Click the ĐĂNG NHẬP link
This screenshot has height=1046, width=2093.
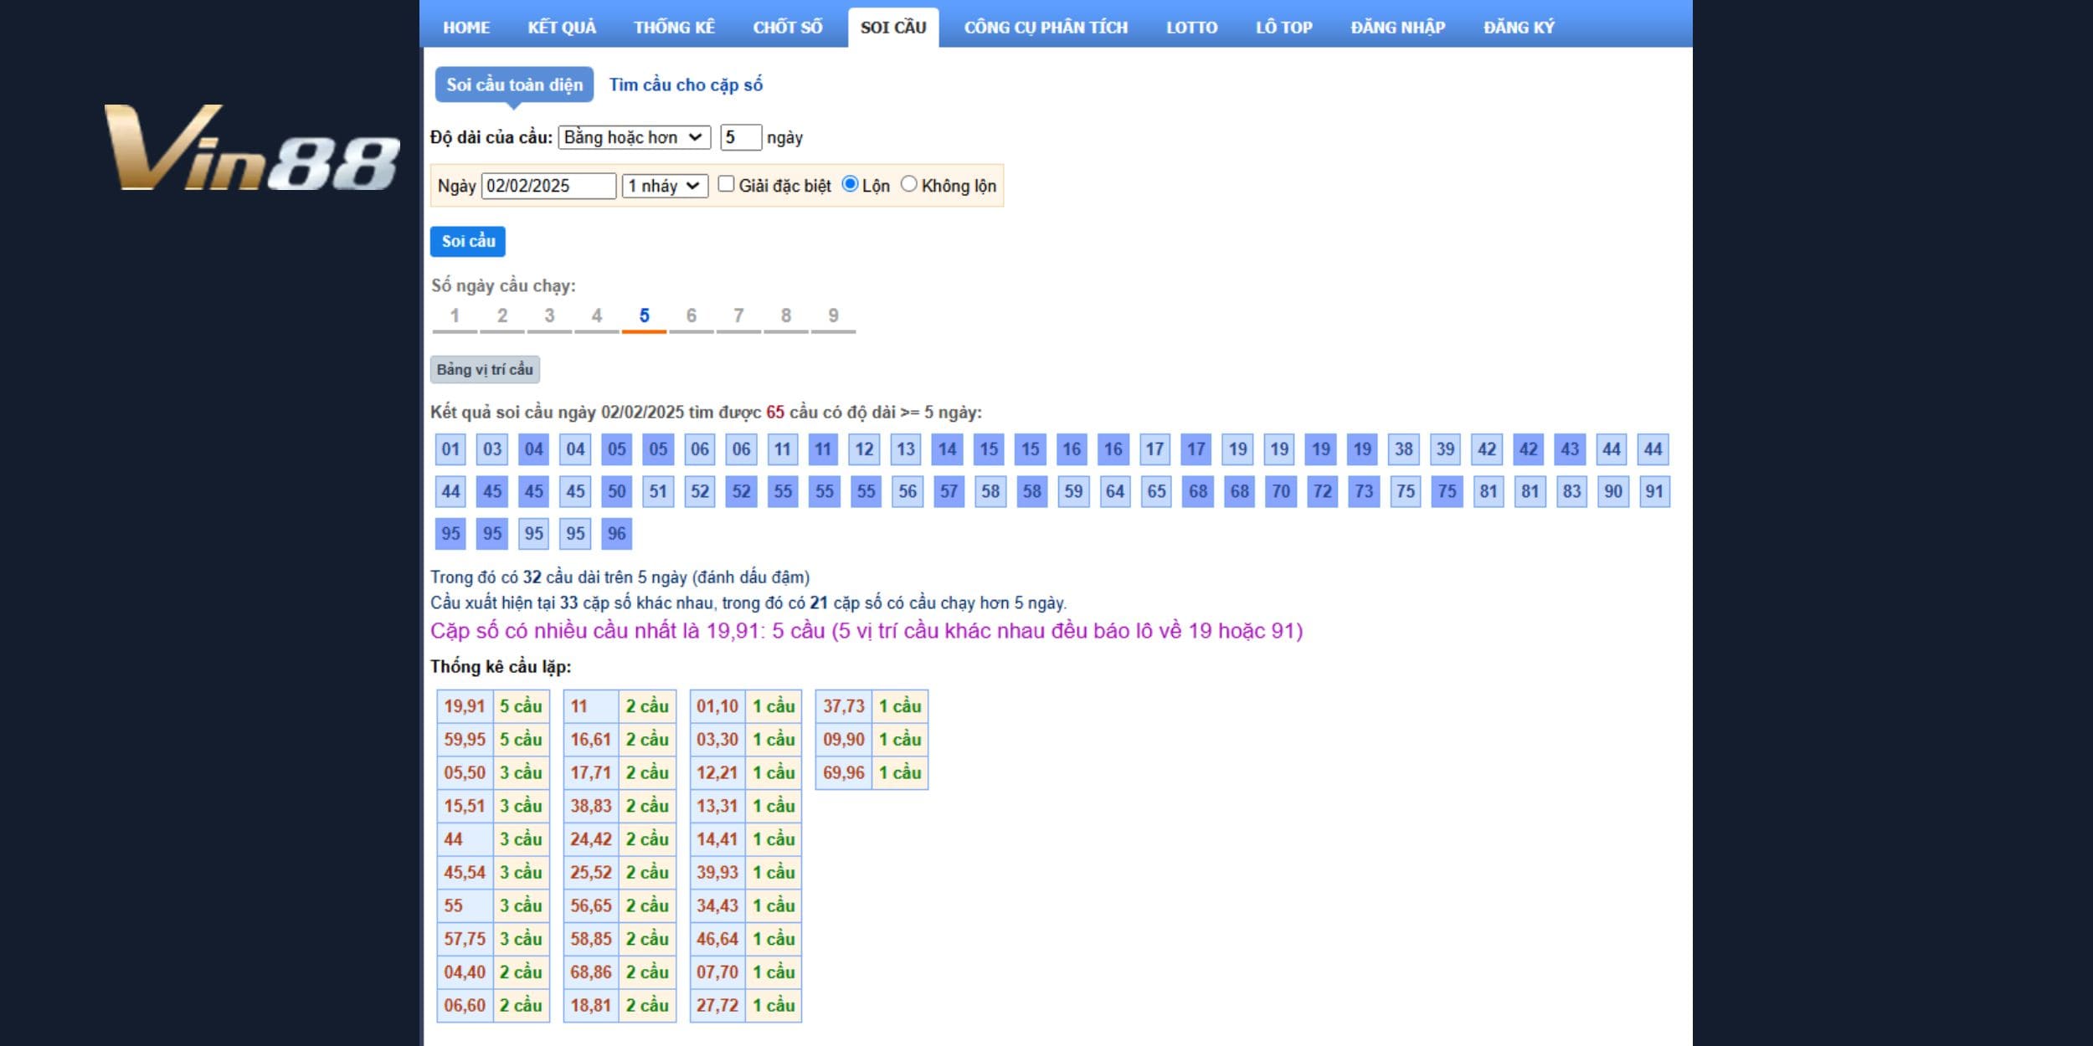pyautogui.click(x=1397, y=28)
